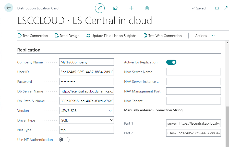Expand the Version LSWS-S2S dropdown
This screenshot has height=147, width=229.
[86, 111]
